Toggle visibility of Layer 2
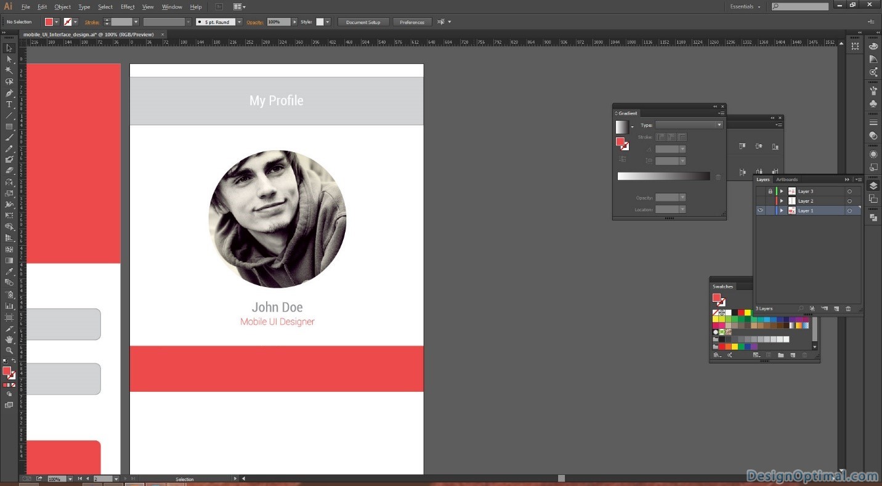Image resolution: width=882 pixels, height=486 pixels. coord(761,201)
